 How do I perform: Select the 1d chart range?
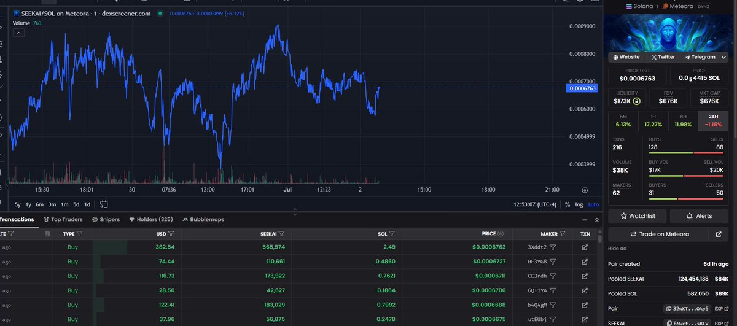click(x=87, y=204)
